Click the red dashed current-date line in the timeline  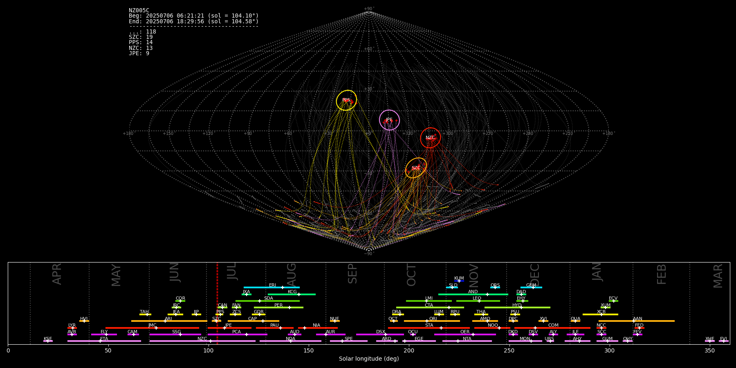click(x=217, y=303)
